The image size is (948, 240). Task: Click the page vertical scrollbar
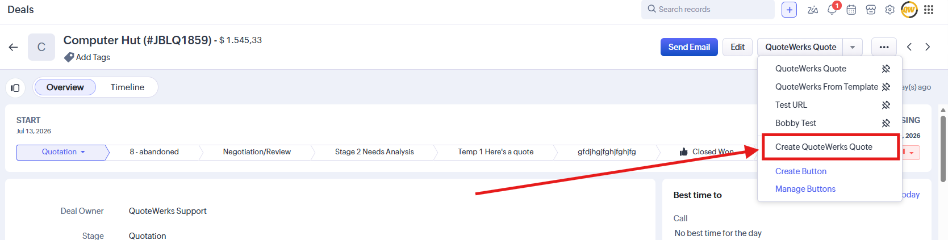(943, 149)
